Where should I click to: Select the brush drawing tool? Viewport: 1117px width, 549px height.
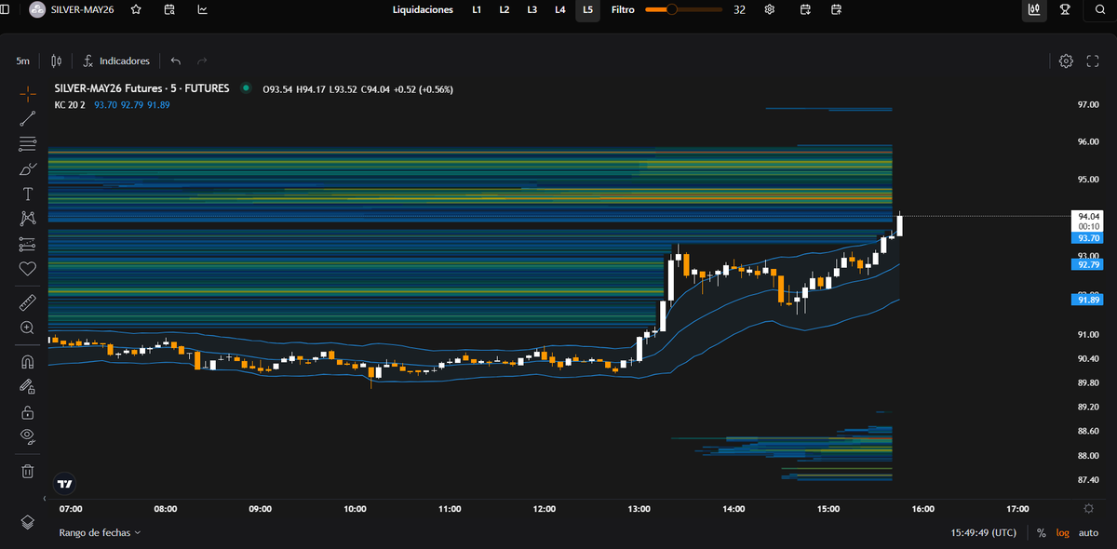[x=28, y=168]
